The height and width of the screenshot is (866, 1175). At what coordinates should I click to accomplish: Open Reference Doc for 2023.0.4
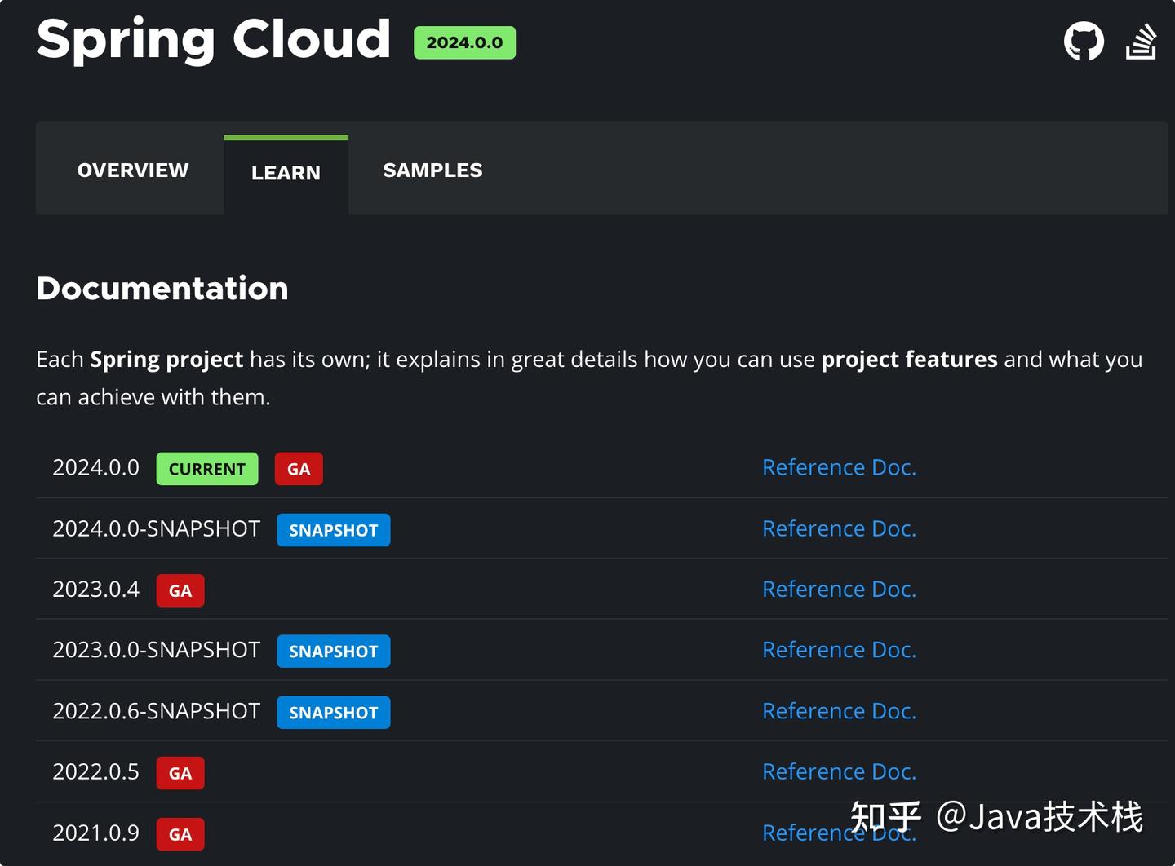(839, 589)
